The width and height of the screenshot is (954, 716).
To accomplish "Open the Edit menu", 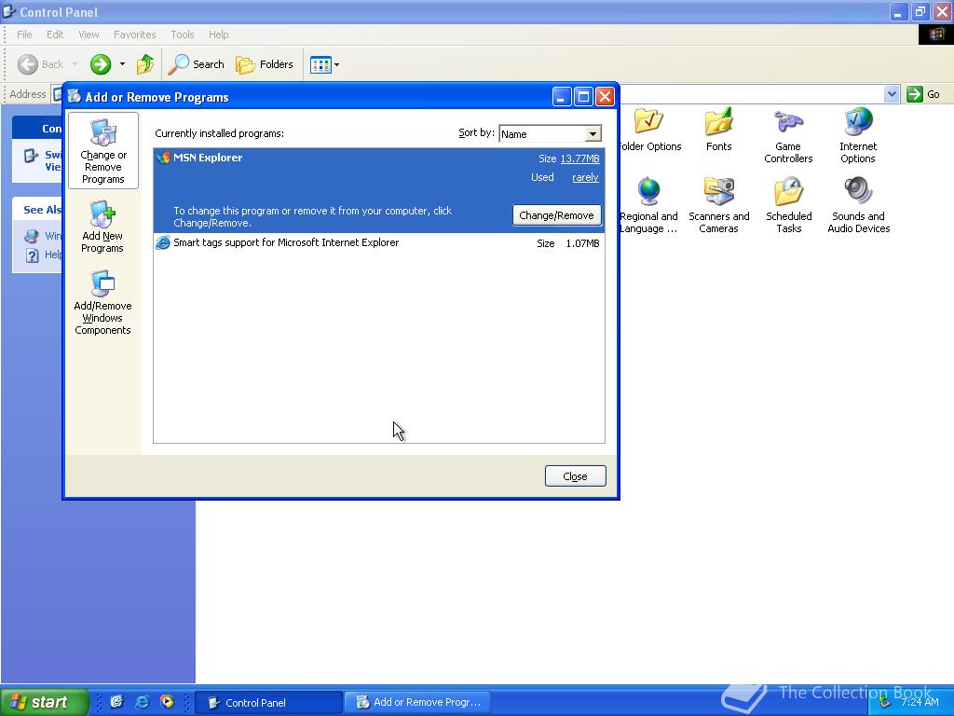I will point(55,34).
